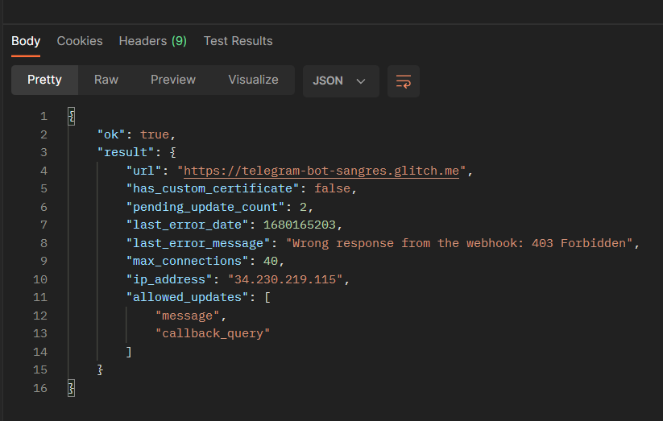This screenshot has width=663, height=421.
Task: Click the "callback_query" array item
Action: point(213,334)
